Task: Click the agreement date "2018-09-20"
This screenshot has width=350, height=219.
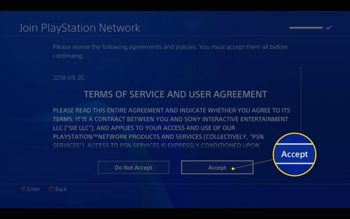Action: [68, 78]
